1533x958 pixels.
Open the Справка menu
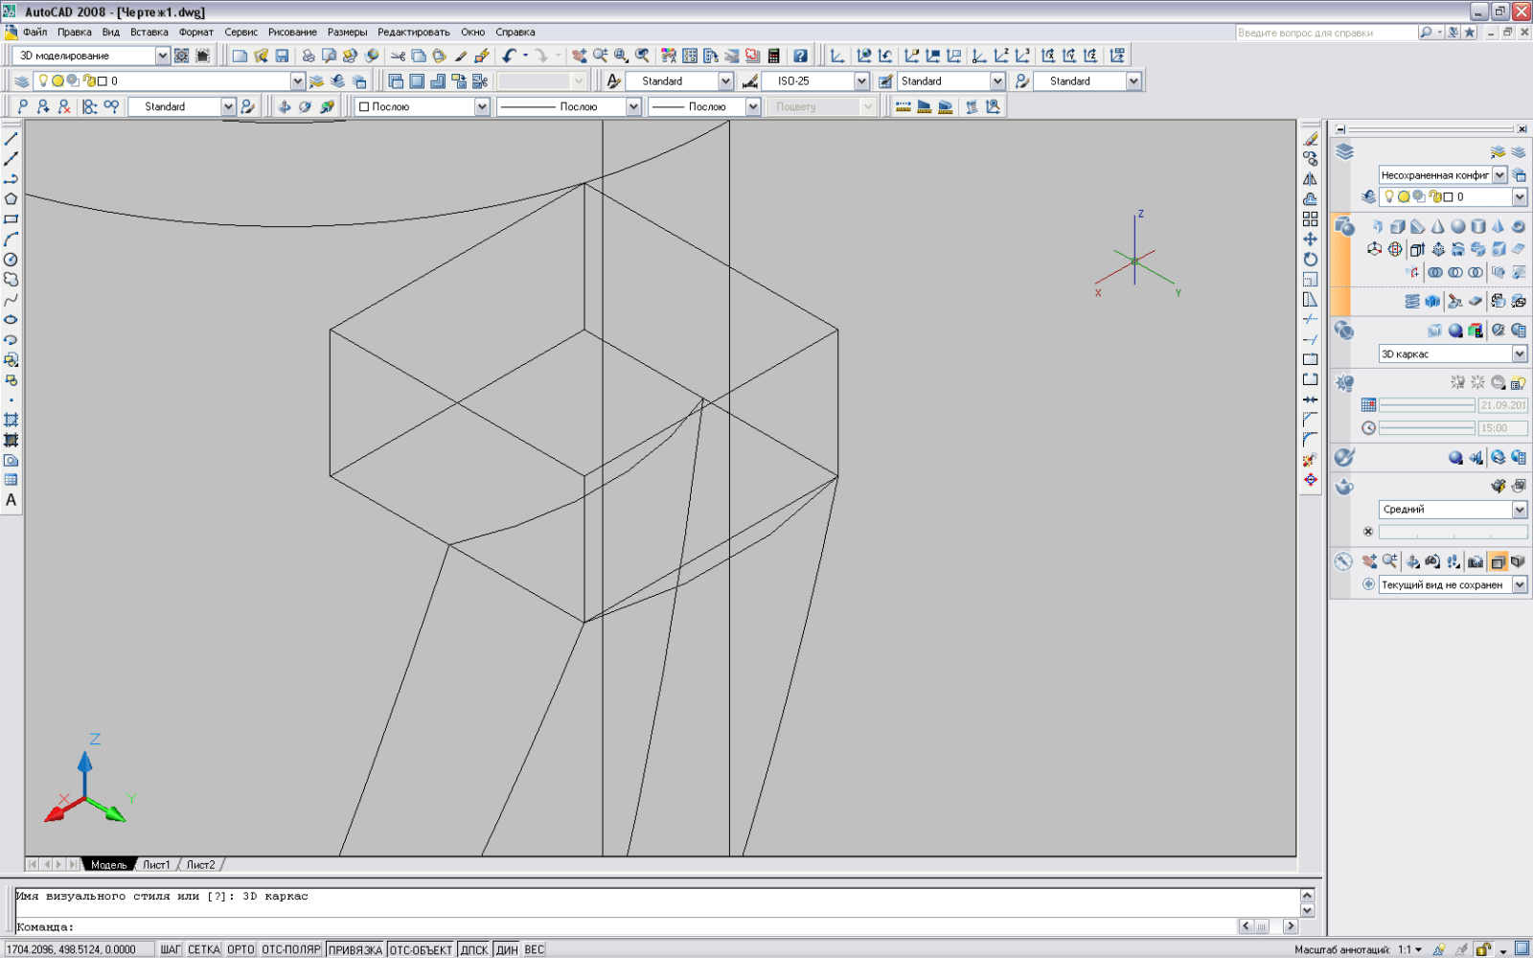(x=515, y=32)
